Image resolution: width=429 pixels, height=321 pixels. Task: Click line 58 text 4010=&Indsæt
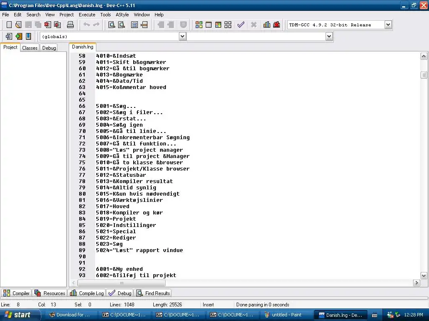pos(116,56)
